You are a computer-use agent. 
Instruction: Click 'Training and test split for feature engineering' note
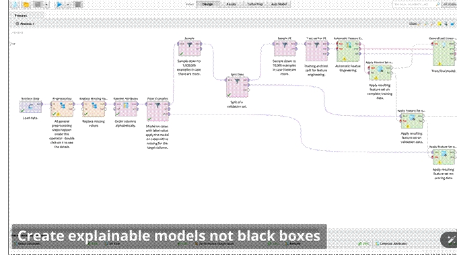(x=316, y=70)
